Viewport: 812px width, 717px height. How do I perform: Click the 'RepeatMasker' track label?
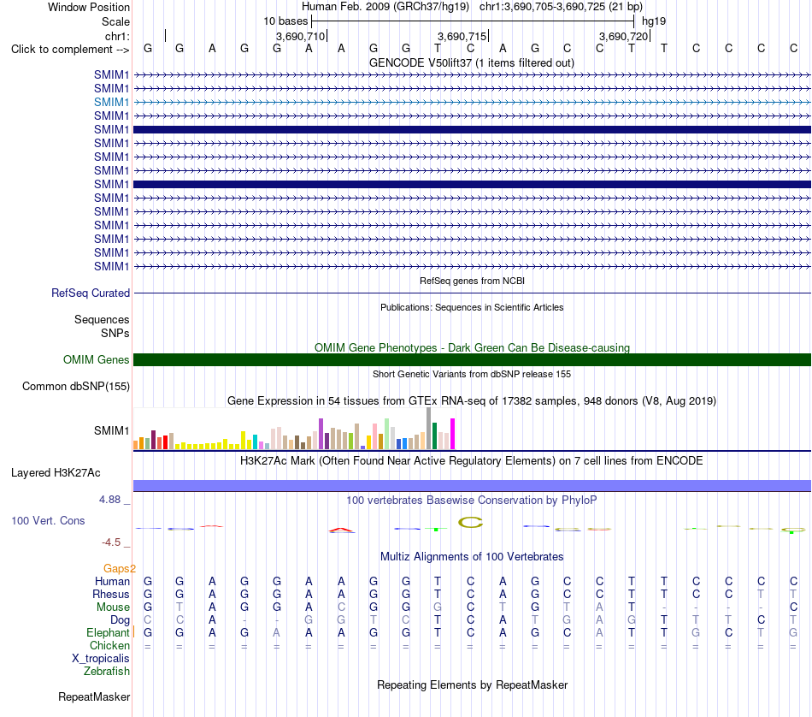(x=94, y=697)
